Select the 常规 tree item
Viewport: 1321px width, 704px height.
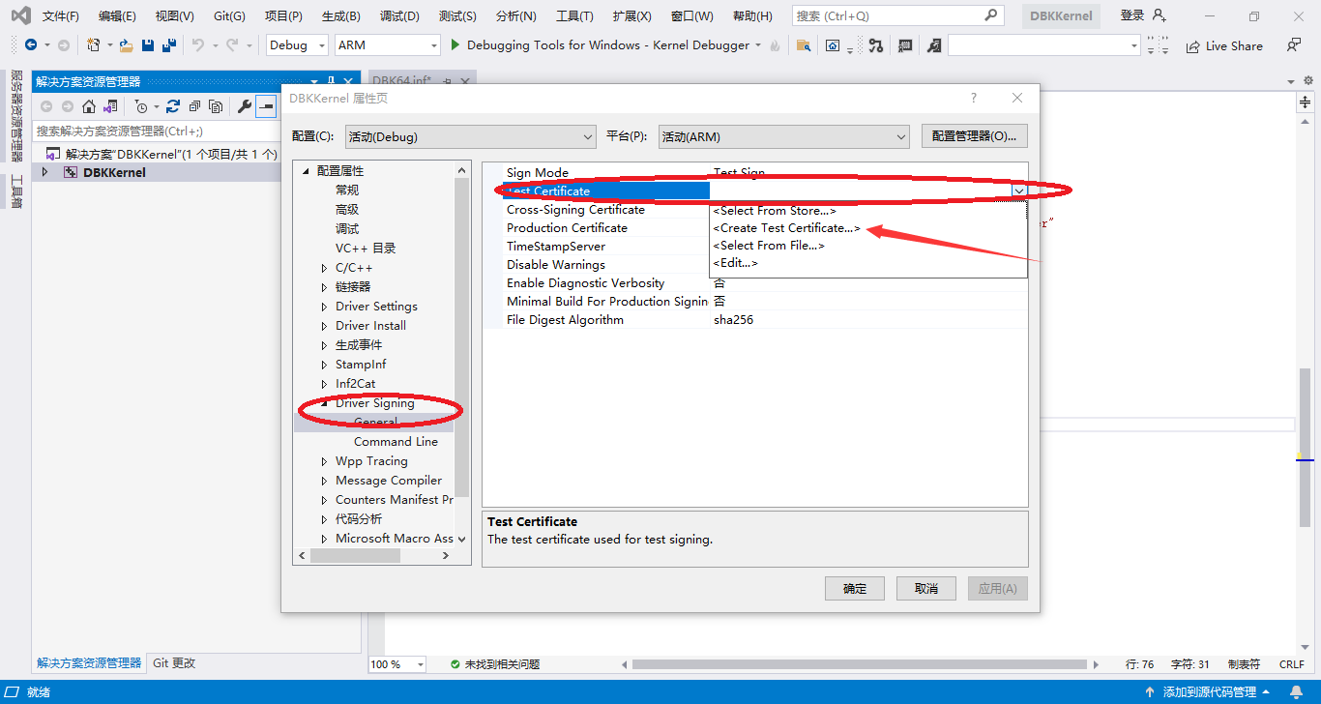(x=347, y=191)
